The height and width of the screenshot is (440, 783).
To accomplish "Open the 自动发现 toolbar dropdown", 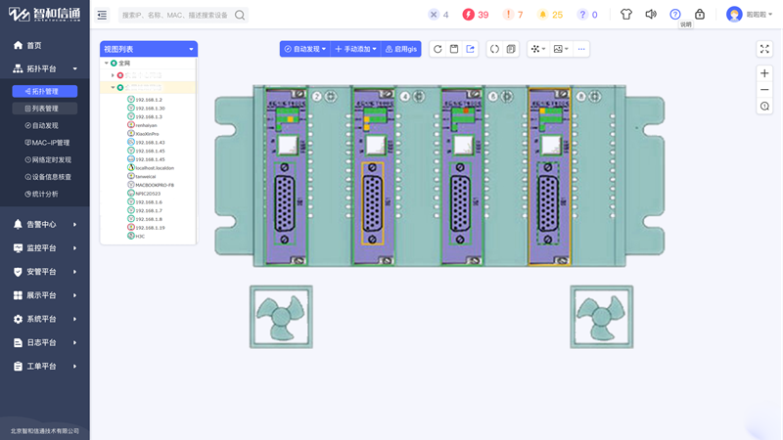I will point(305,49).
